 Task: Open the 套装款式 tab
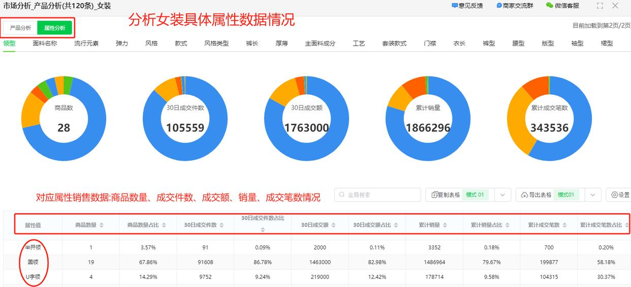tap(394, 44)
